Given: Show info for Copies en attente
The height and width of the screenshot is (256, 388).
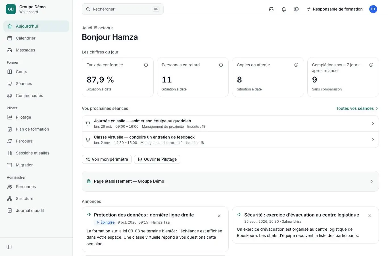Looking at the screenshot, I should [x=296, y=65].
